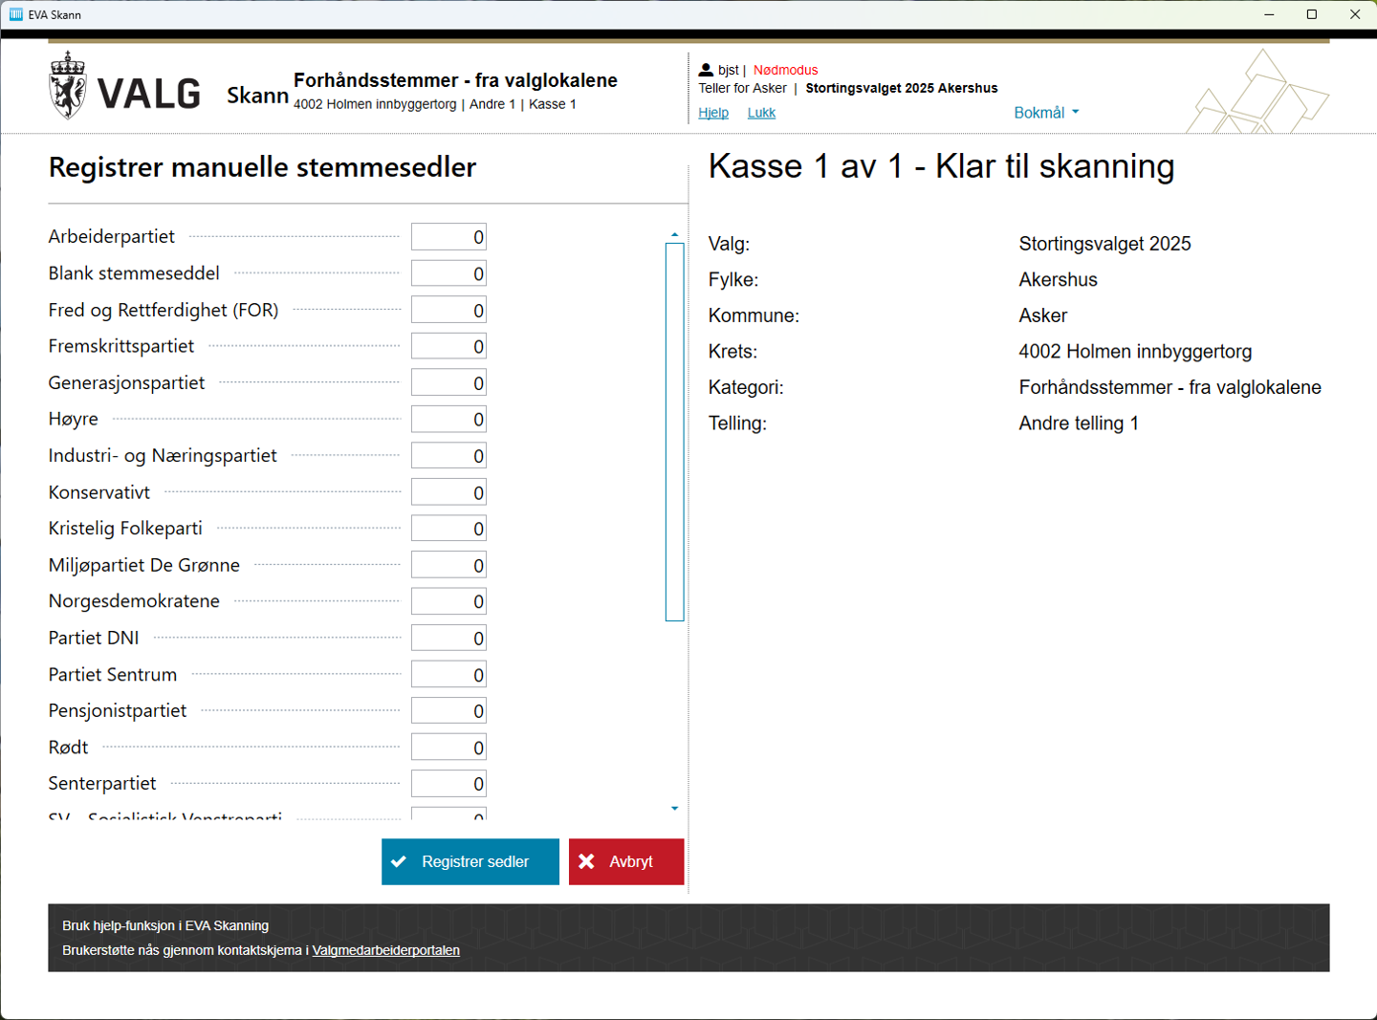Maximize the EVA Skann window
The width and height of the screenshot is (1377, 1020).
(x=1312, y=14)
